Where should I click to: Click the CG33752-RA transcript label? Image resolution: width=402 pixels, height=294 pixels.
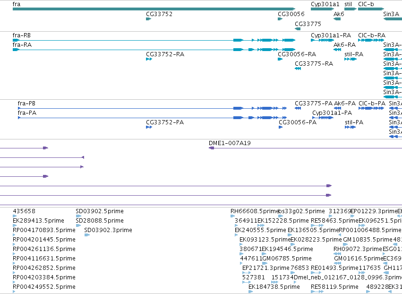pos(165,54)
